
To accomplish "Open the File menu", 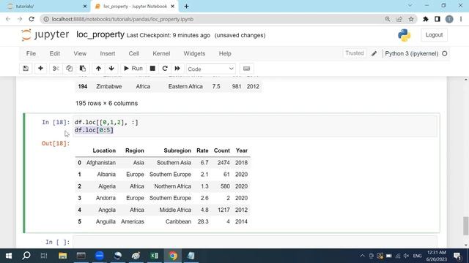I will (31, 53).
